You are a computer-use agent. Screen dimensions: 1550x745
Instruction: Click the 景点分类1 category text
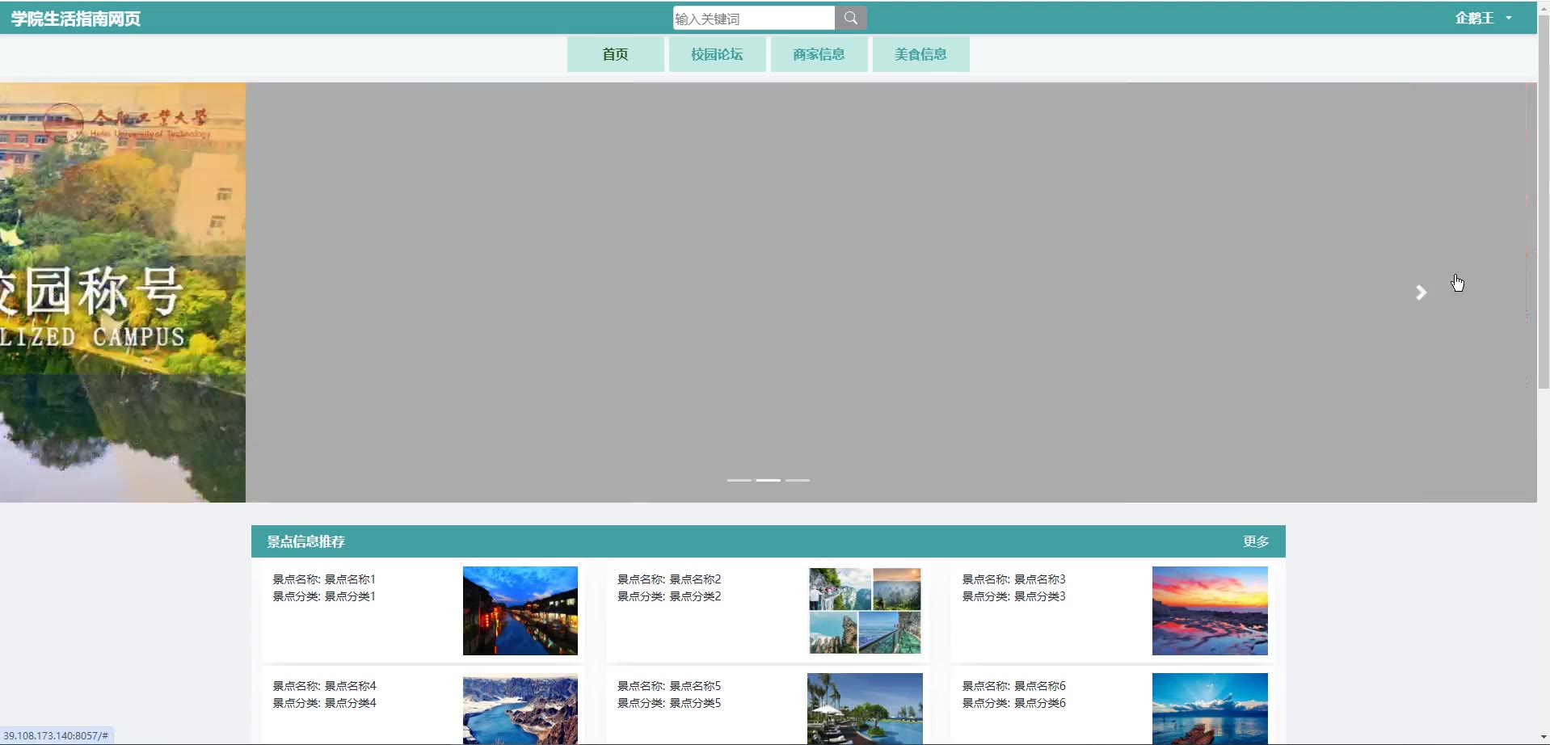350,596
